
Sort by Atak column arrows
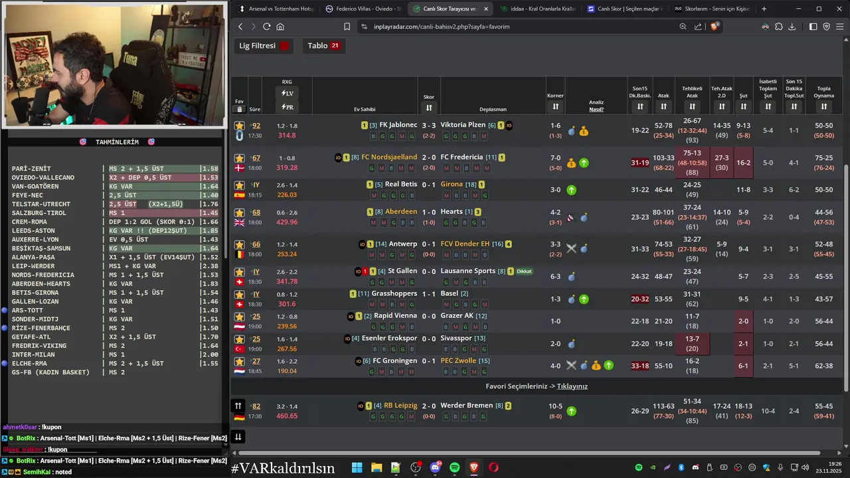[x=663, y=106]
